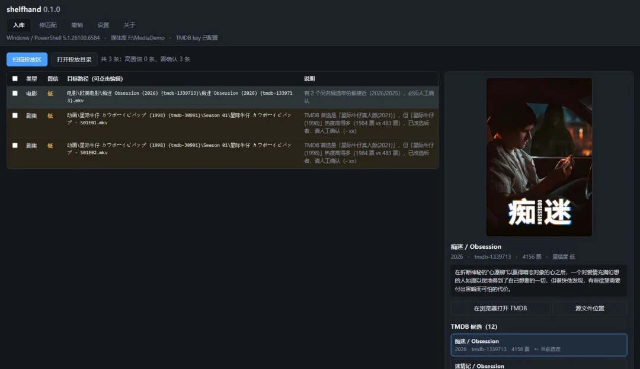Click the 剧集 type cell of S01E02 row
Viewport: 640px width, 369px height.
coord(31,146)
